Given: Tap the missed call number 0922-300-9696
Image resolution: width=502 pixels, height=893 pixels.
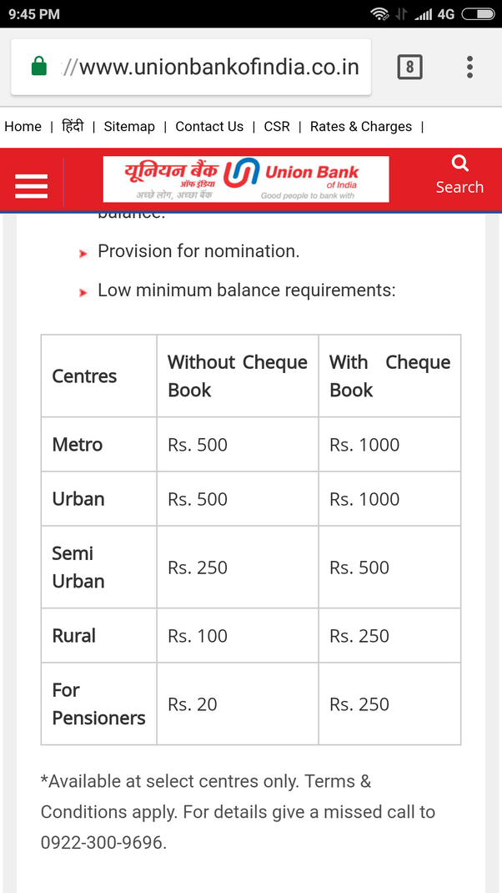Looking at the screenshot, I should [x=102, y=842].
